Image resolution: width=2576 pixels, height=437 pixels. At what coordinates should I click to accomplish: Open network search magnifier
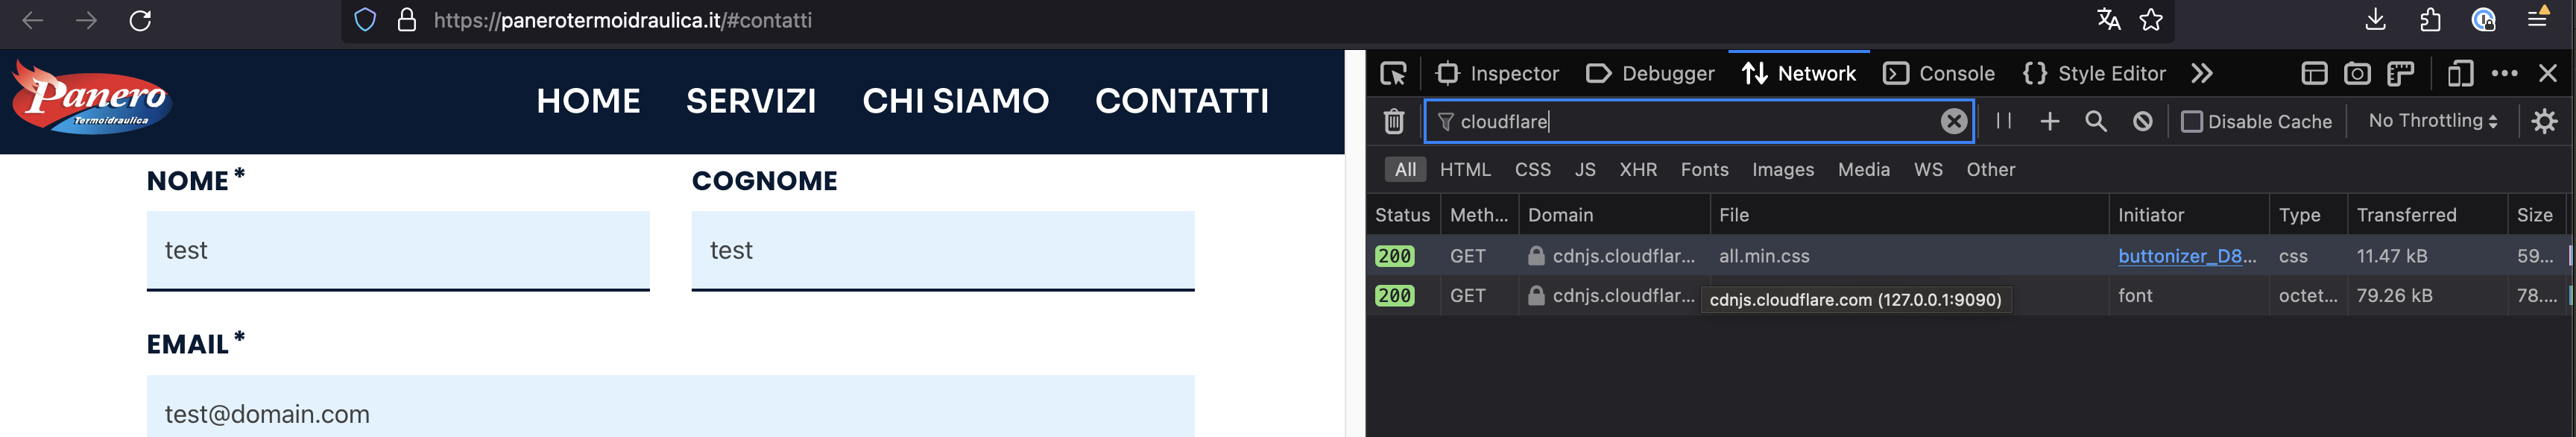point(2096,121)
